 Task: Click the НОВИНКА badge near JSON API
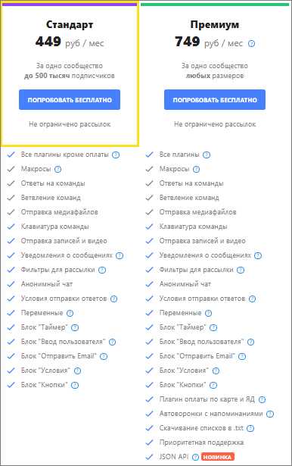[218, 457]
